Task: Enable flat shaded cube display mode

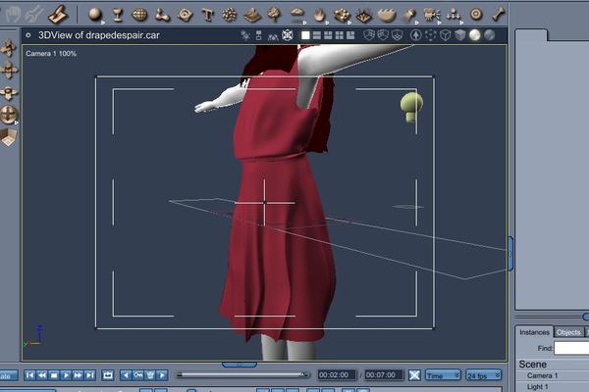Action: tap(459, 35)
